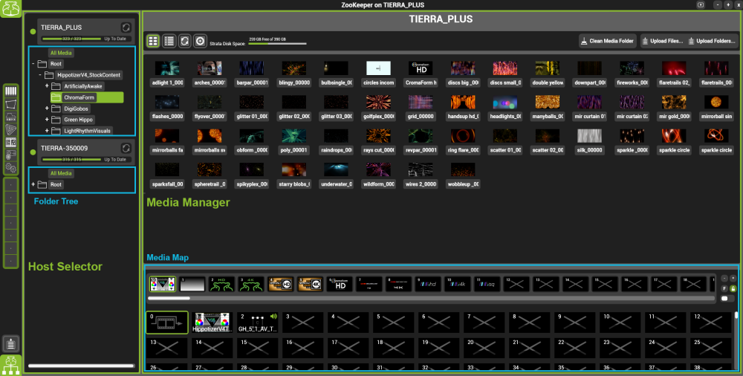Select the ChromaForm folder in tree
Screen dimensions: 743x376
click(x=81, y=97)
